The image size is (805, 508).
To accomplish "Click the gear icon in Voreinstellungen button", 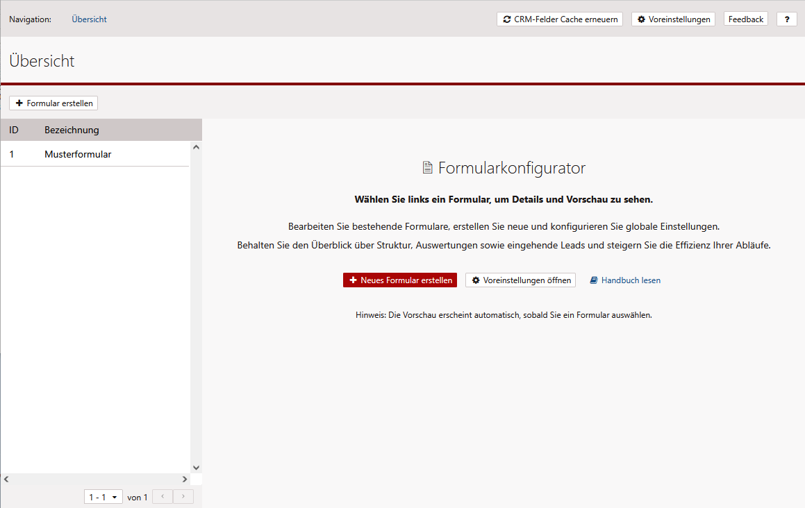I will (x=641, y=19).
